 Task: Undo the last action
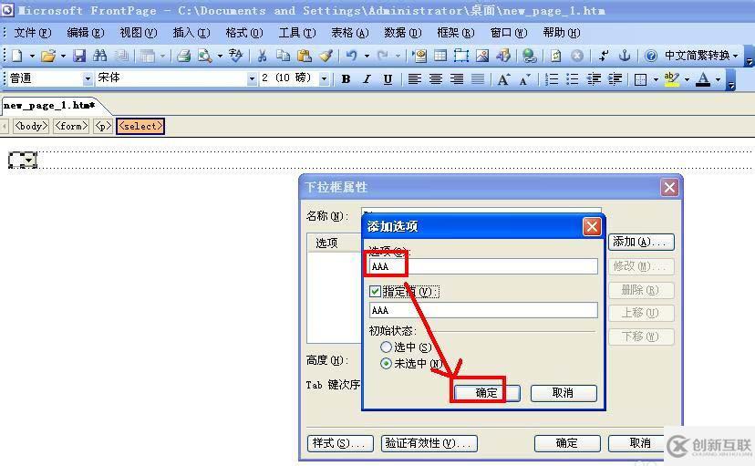pos(352,56)
